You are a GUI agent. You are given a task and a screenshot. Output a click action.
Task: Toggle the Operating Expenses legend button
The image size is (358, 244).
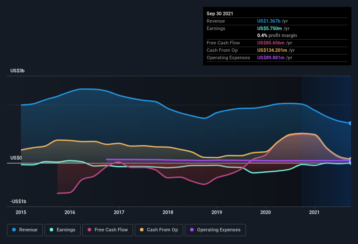pos(215,230)
